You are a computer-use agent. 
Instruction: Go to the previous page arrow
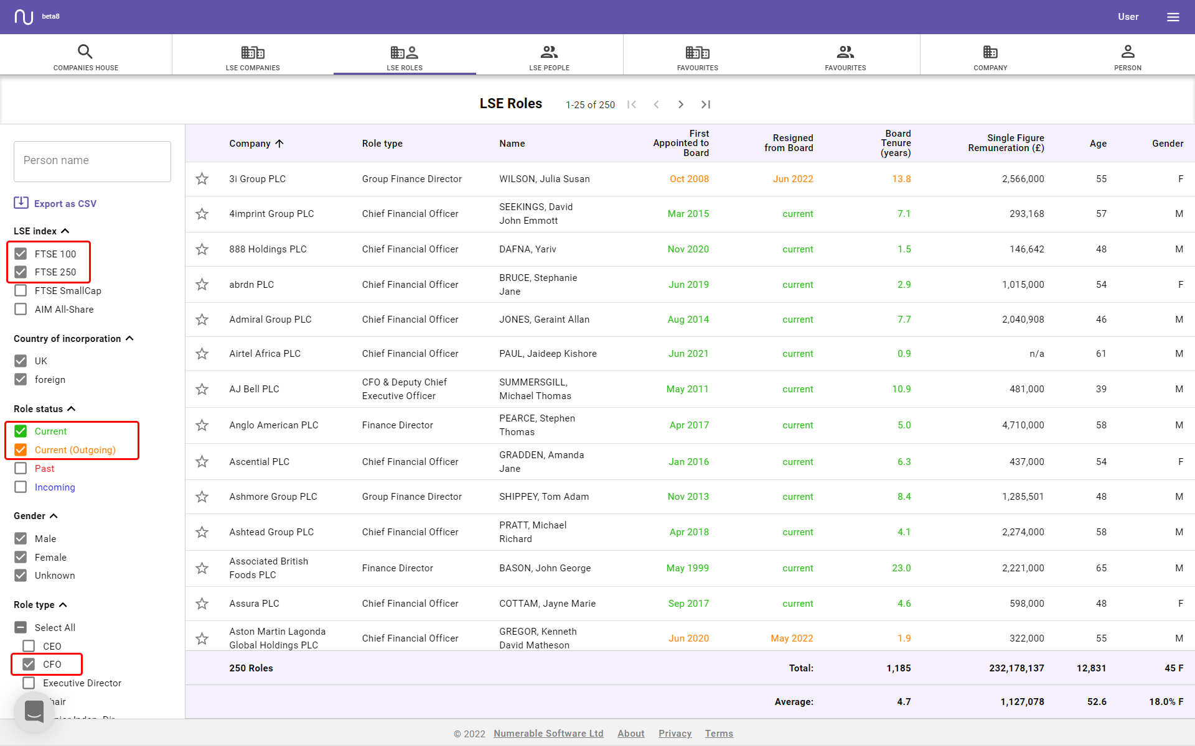tap(656, 104)
